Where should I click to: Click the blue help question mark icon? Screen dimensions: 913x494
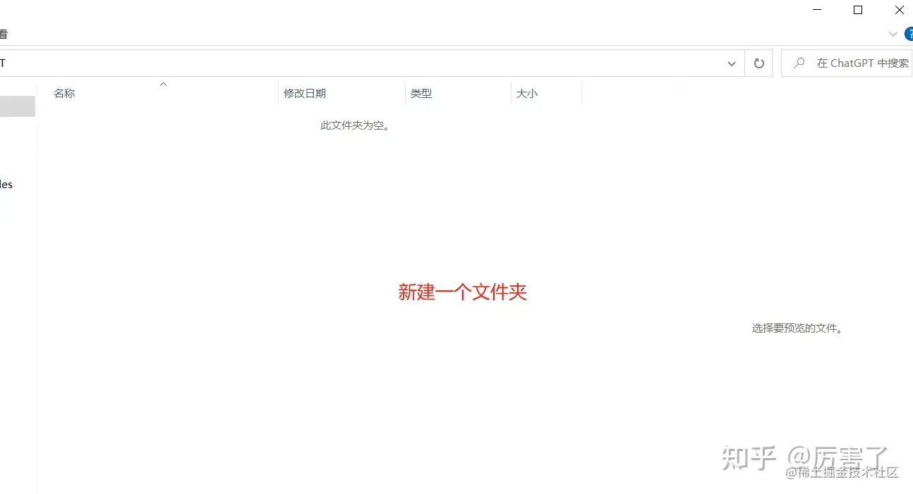(909, 34)
